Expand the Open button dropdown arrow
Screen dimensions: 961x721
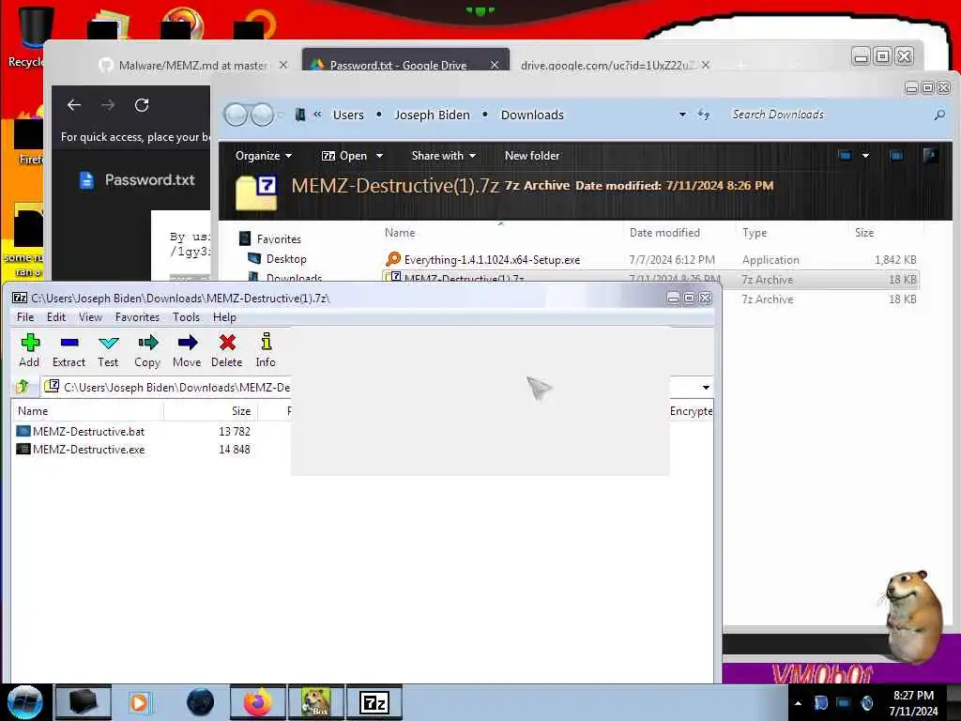(379, 156)
